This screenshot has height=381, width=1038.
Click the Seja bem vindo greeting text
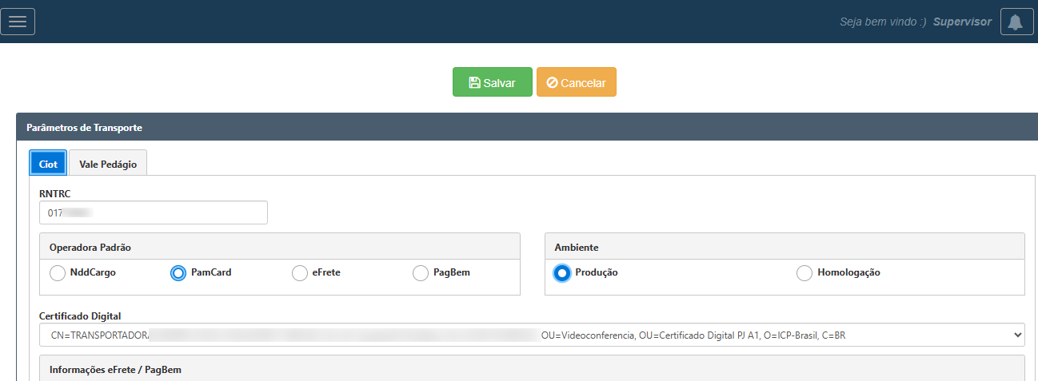(x=882, y=22)
